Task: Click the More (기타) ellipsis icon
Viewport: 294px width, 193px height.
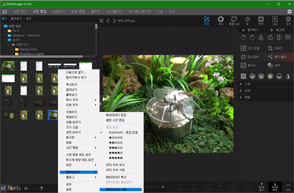Action: (288, 187)
